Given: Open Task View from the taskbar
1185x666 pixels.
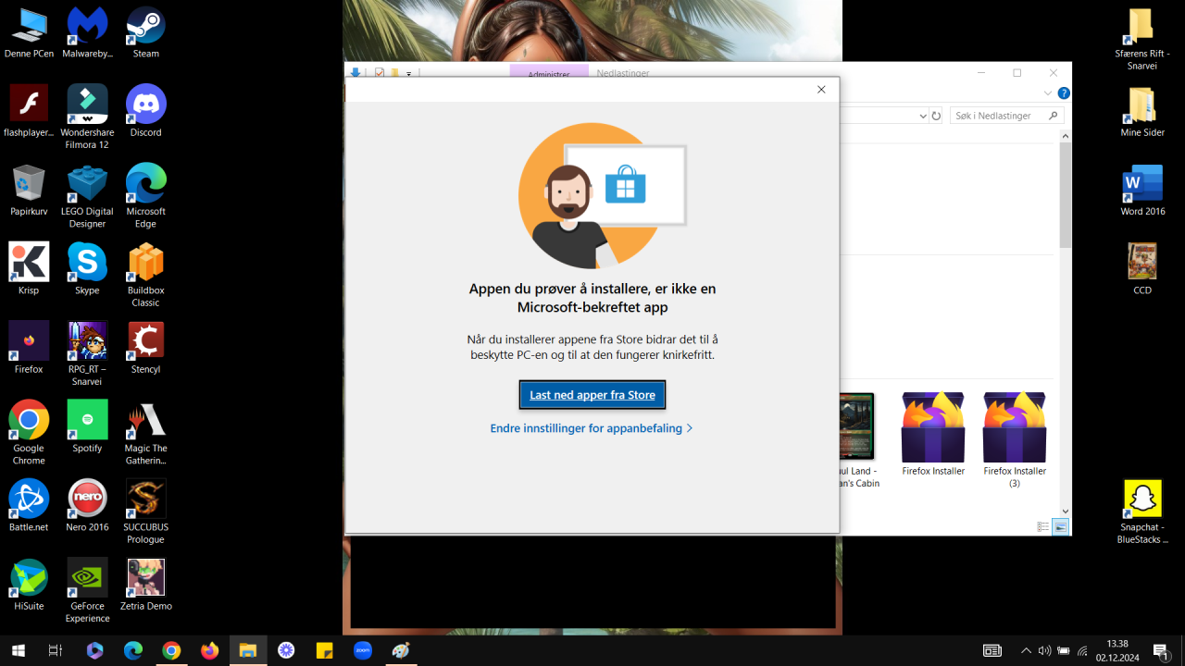Looking at the screenshot, I should pos(56,650).
